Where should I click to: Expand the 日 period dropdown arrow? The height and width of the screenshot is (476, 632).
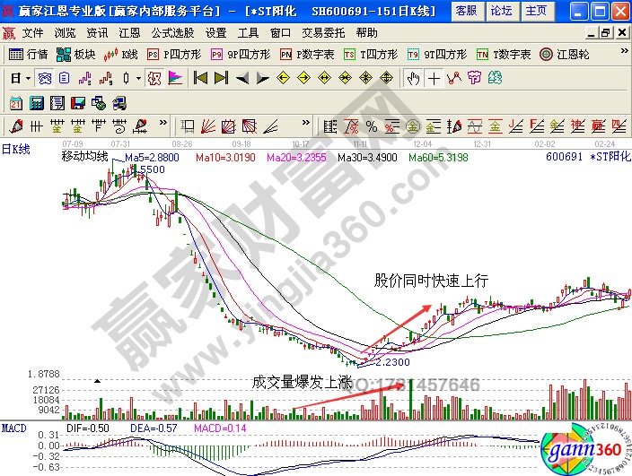[28, 78]
